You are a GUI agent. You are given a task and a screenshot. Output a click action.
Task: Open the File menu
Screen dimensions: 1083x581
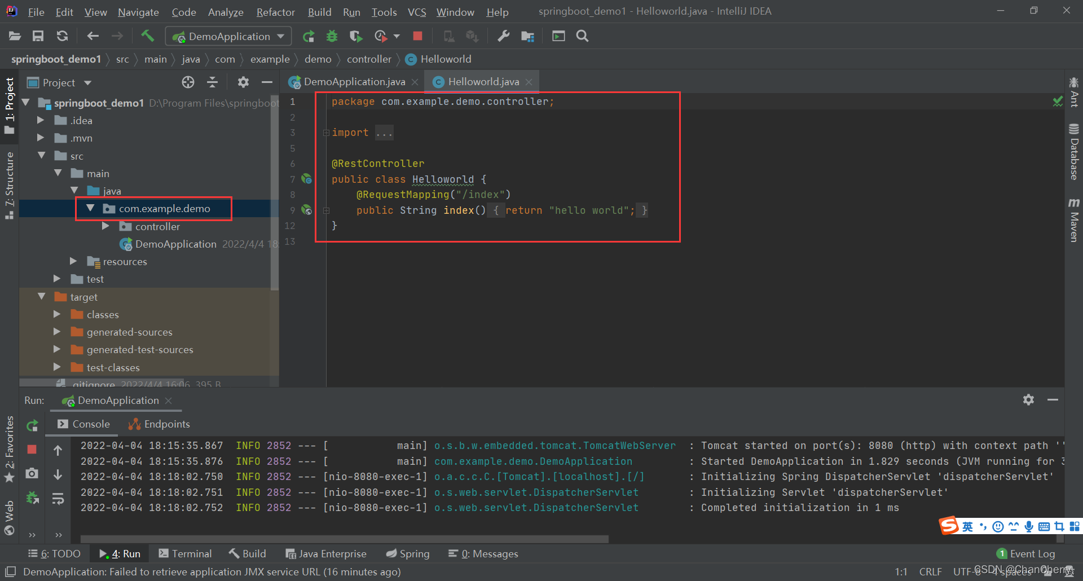click(x=36, y=12)
